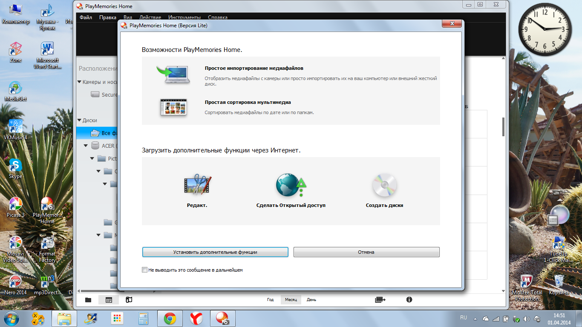Open map view icon in bottom toolbar

129,300
